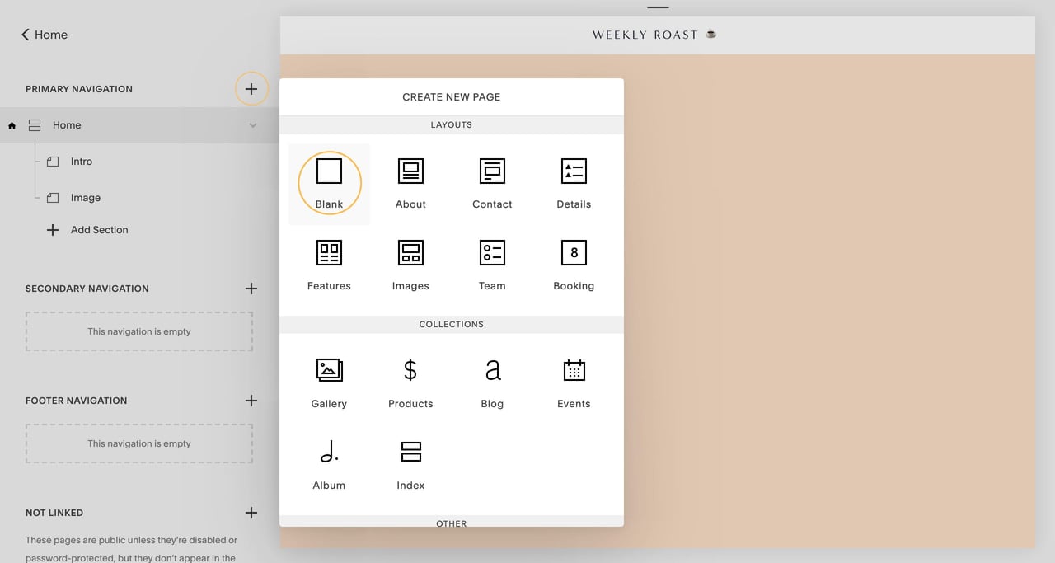This screenshot has width=1055, height=563.
Task: Open the Other category below Collections
Action: coord(451,523)
